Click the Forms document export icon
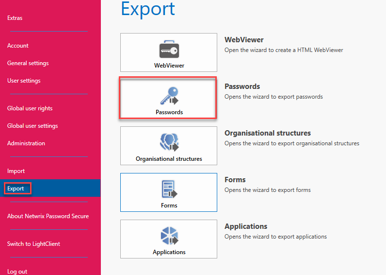The height and width of the screenshot is (275, 386). [x=169, y=189]
